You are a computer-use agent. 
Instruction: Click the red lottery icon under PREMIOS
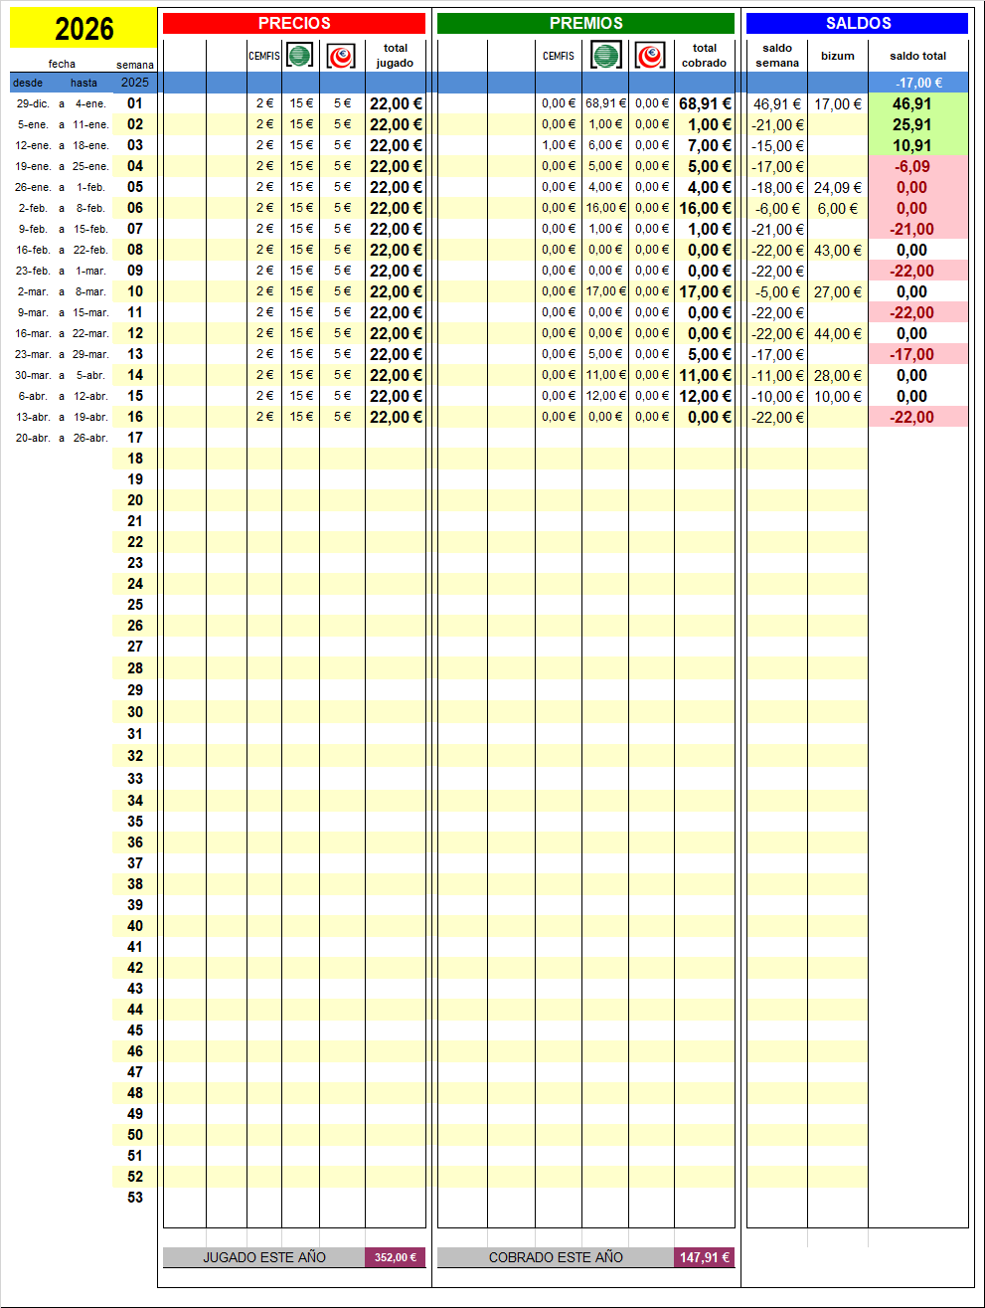(650, 56)
